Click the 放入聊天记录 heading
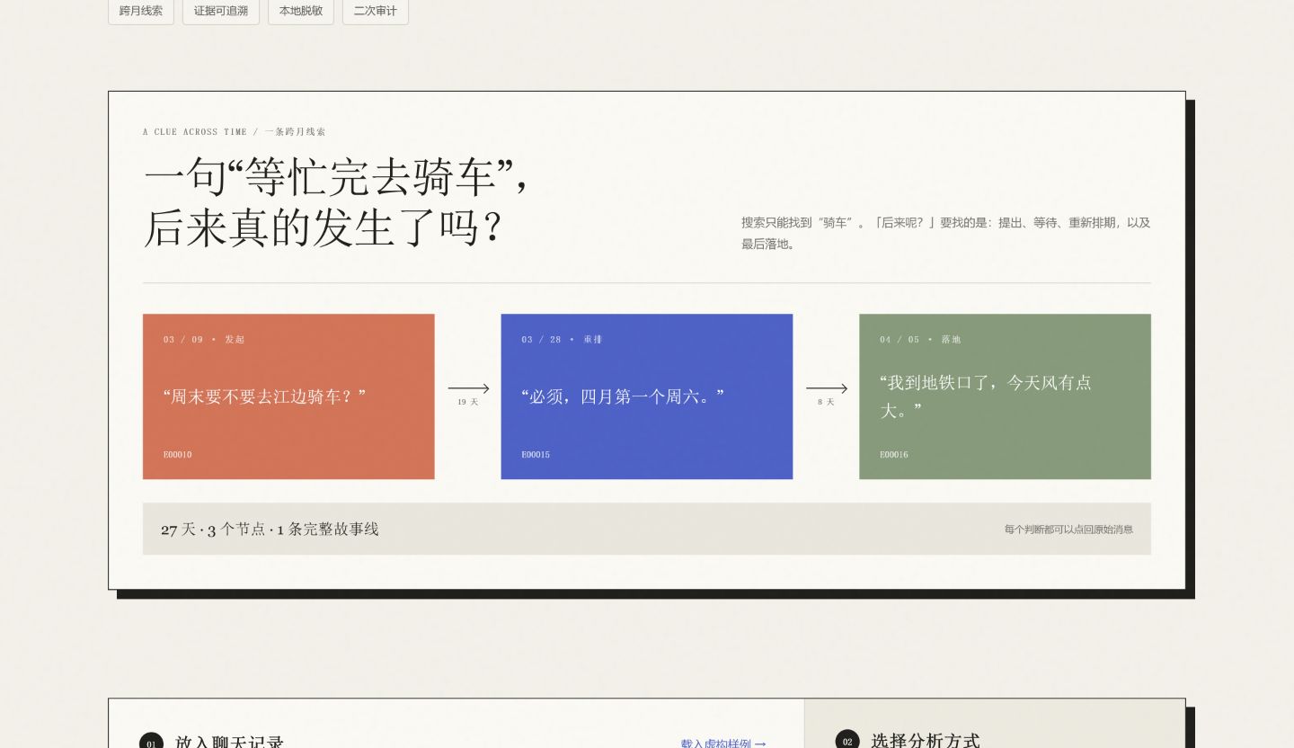Viewport: 1294px width, 748px height. click(x=230, y=742)
